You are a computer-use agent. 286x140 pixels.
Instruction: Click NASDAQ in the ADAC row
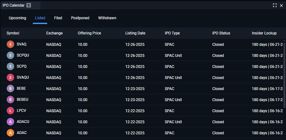click(54, 133)
